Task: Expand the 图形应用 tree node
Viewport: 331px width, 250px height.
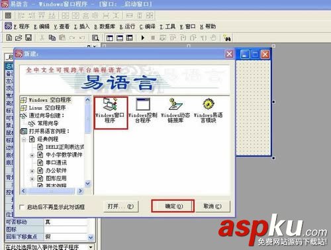Action: tap(32, 179)
